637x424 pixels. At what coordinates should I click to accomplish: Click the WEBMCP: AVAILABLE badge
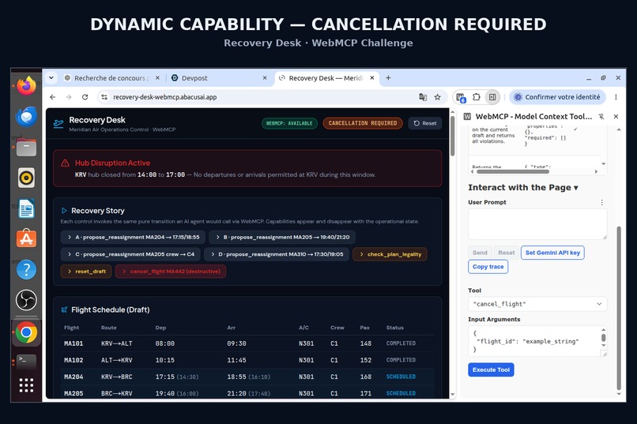click(x=289, y=123)
